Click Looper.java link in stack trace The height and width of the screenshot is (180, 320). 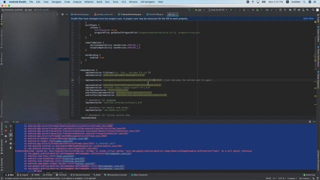point(63,141)
